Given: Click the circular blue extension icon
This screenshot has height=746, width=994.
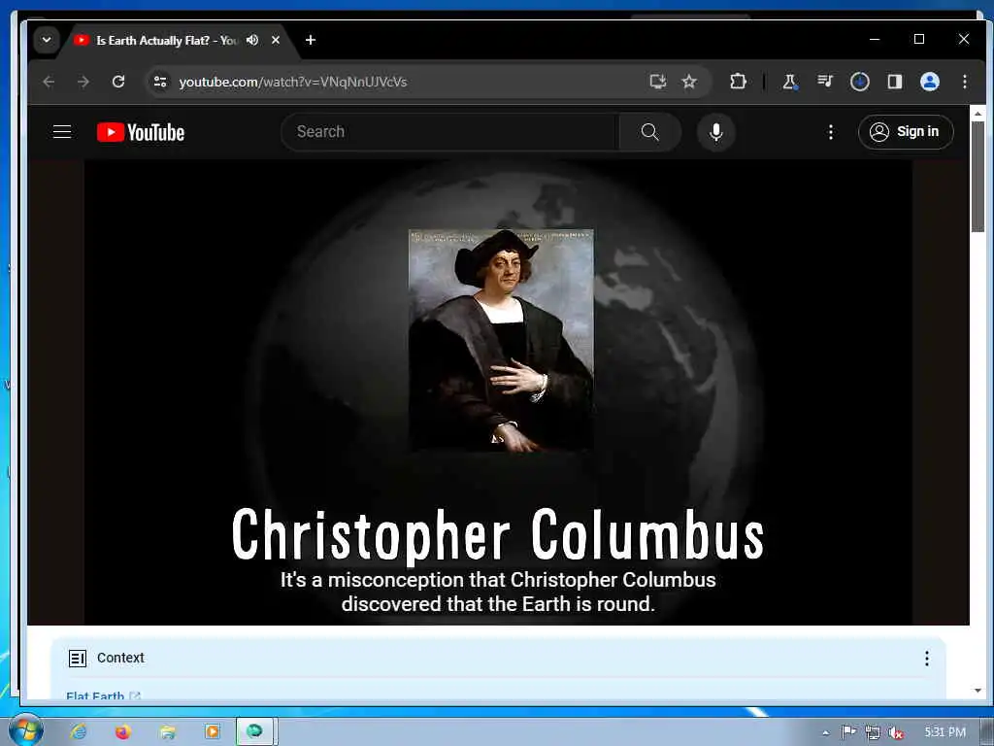Looking at the screenshot, I should coord(860,82).
